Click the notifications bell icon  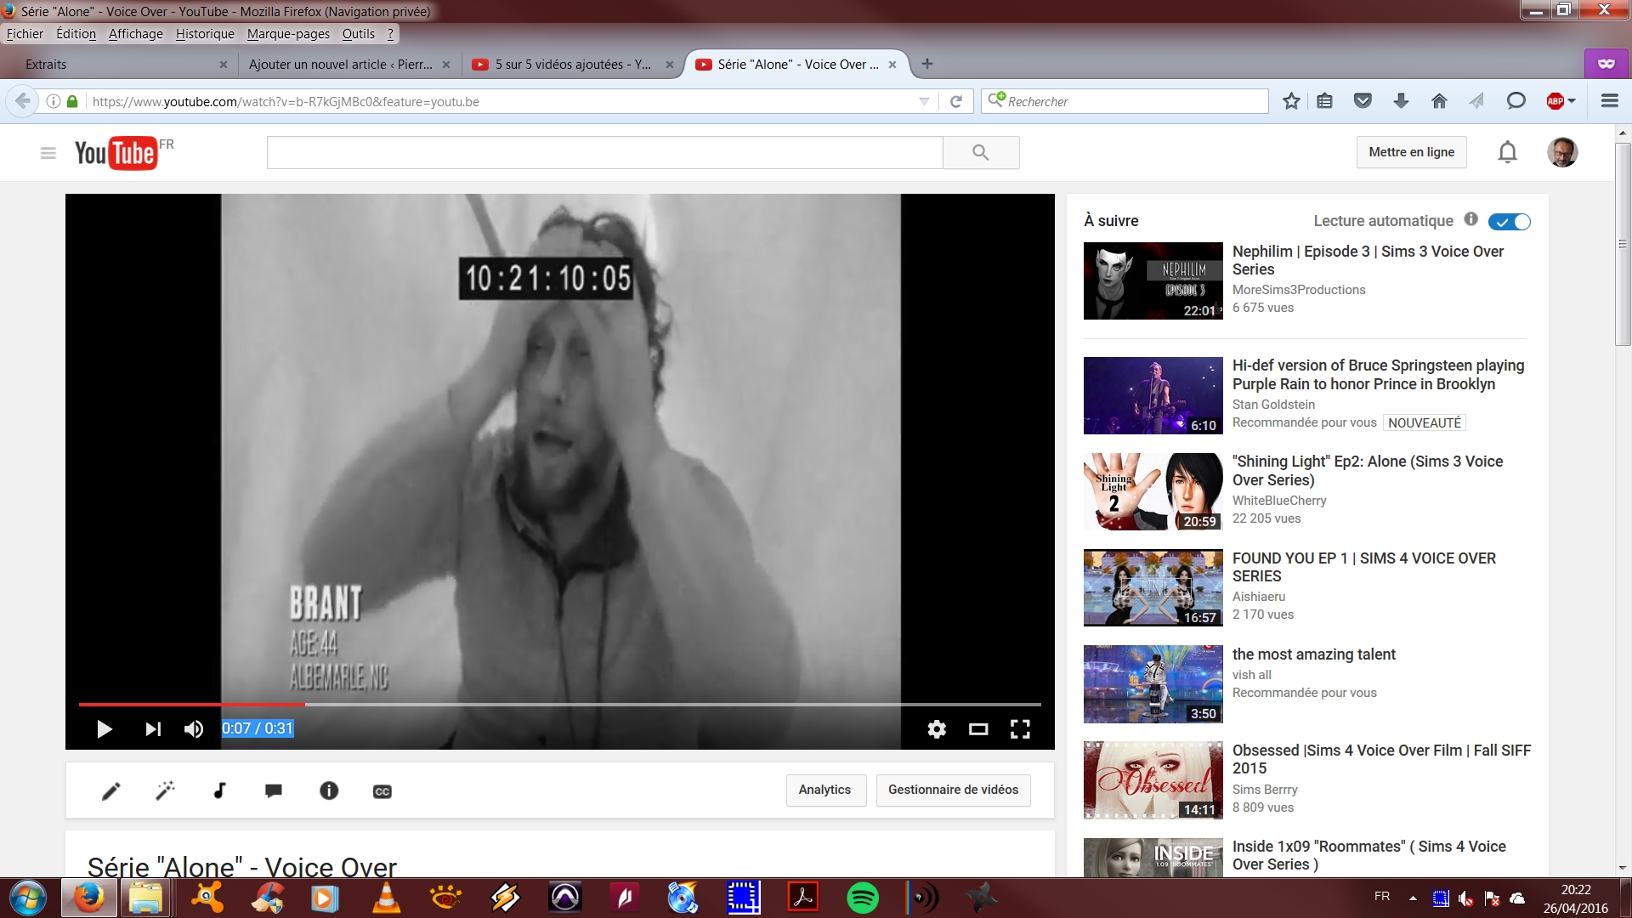(x=1507, y=152)
